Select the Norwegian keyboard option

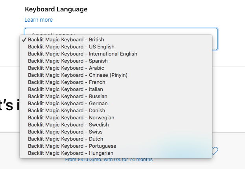116,118
